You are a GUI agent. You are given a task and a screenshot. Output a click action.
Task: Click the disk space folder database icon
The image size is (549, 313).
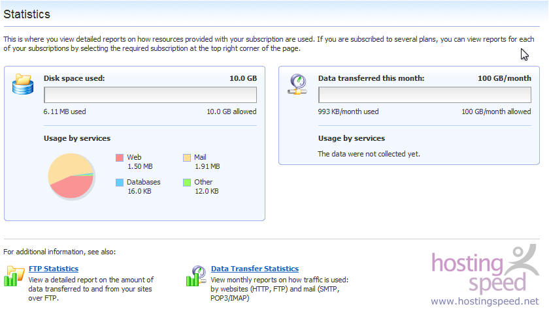pos(23,84)
